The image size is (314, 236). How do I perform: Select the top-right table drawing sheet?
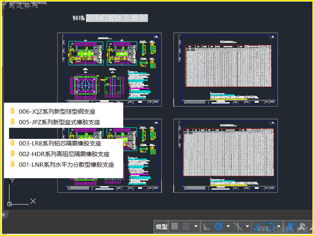pyautogui.click(x=226, y=70)
